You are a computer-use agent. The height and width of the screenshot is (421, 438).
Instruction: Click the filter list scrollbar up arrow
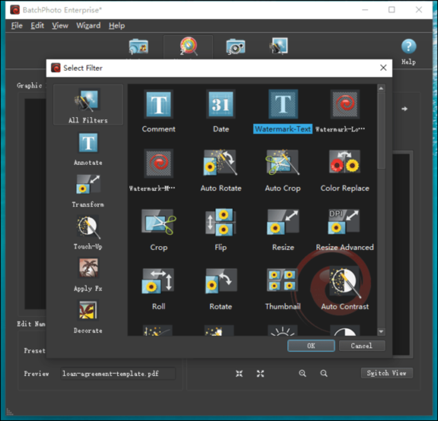[381, 88]
